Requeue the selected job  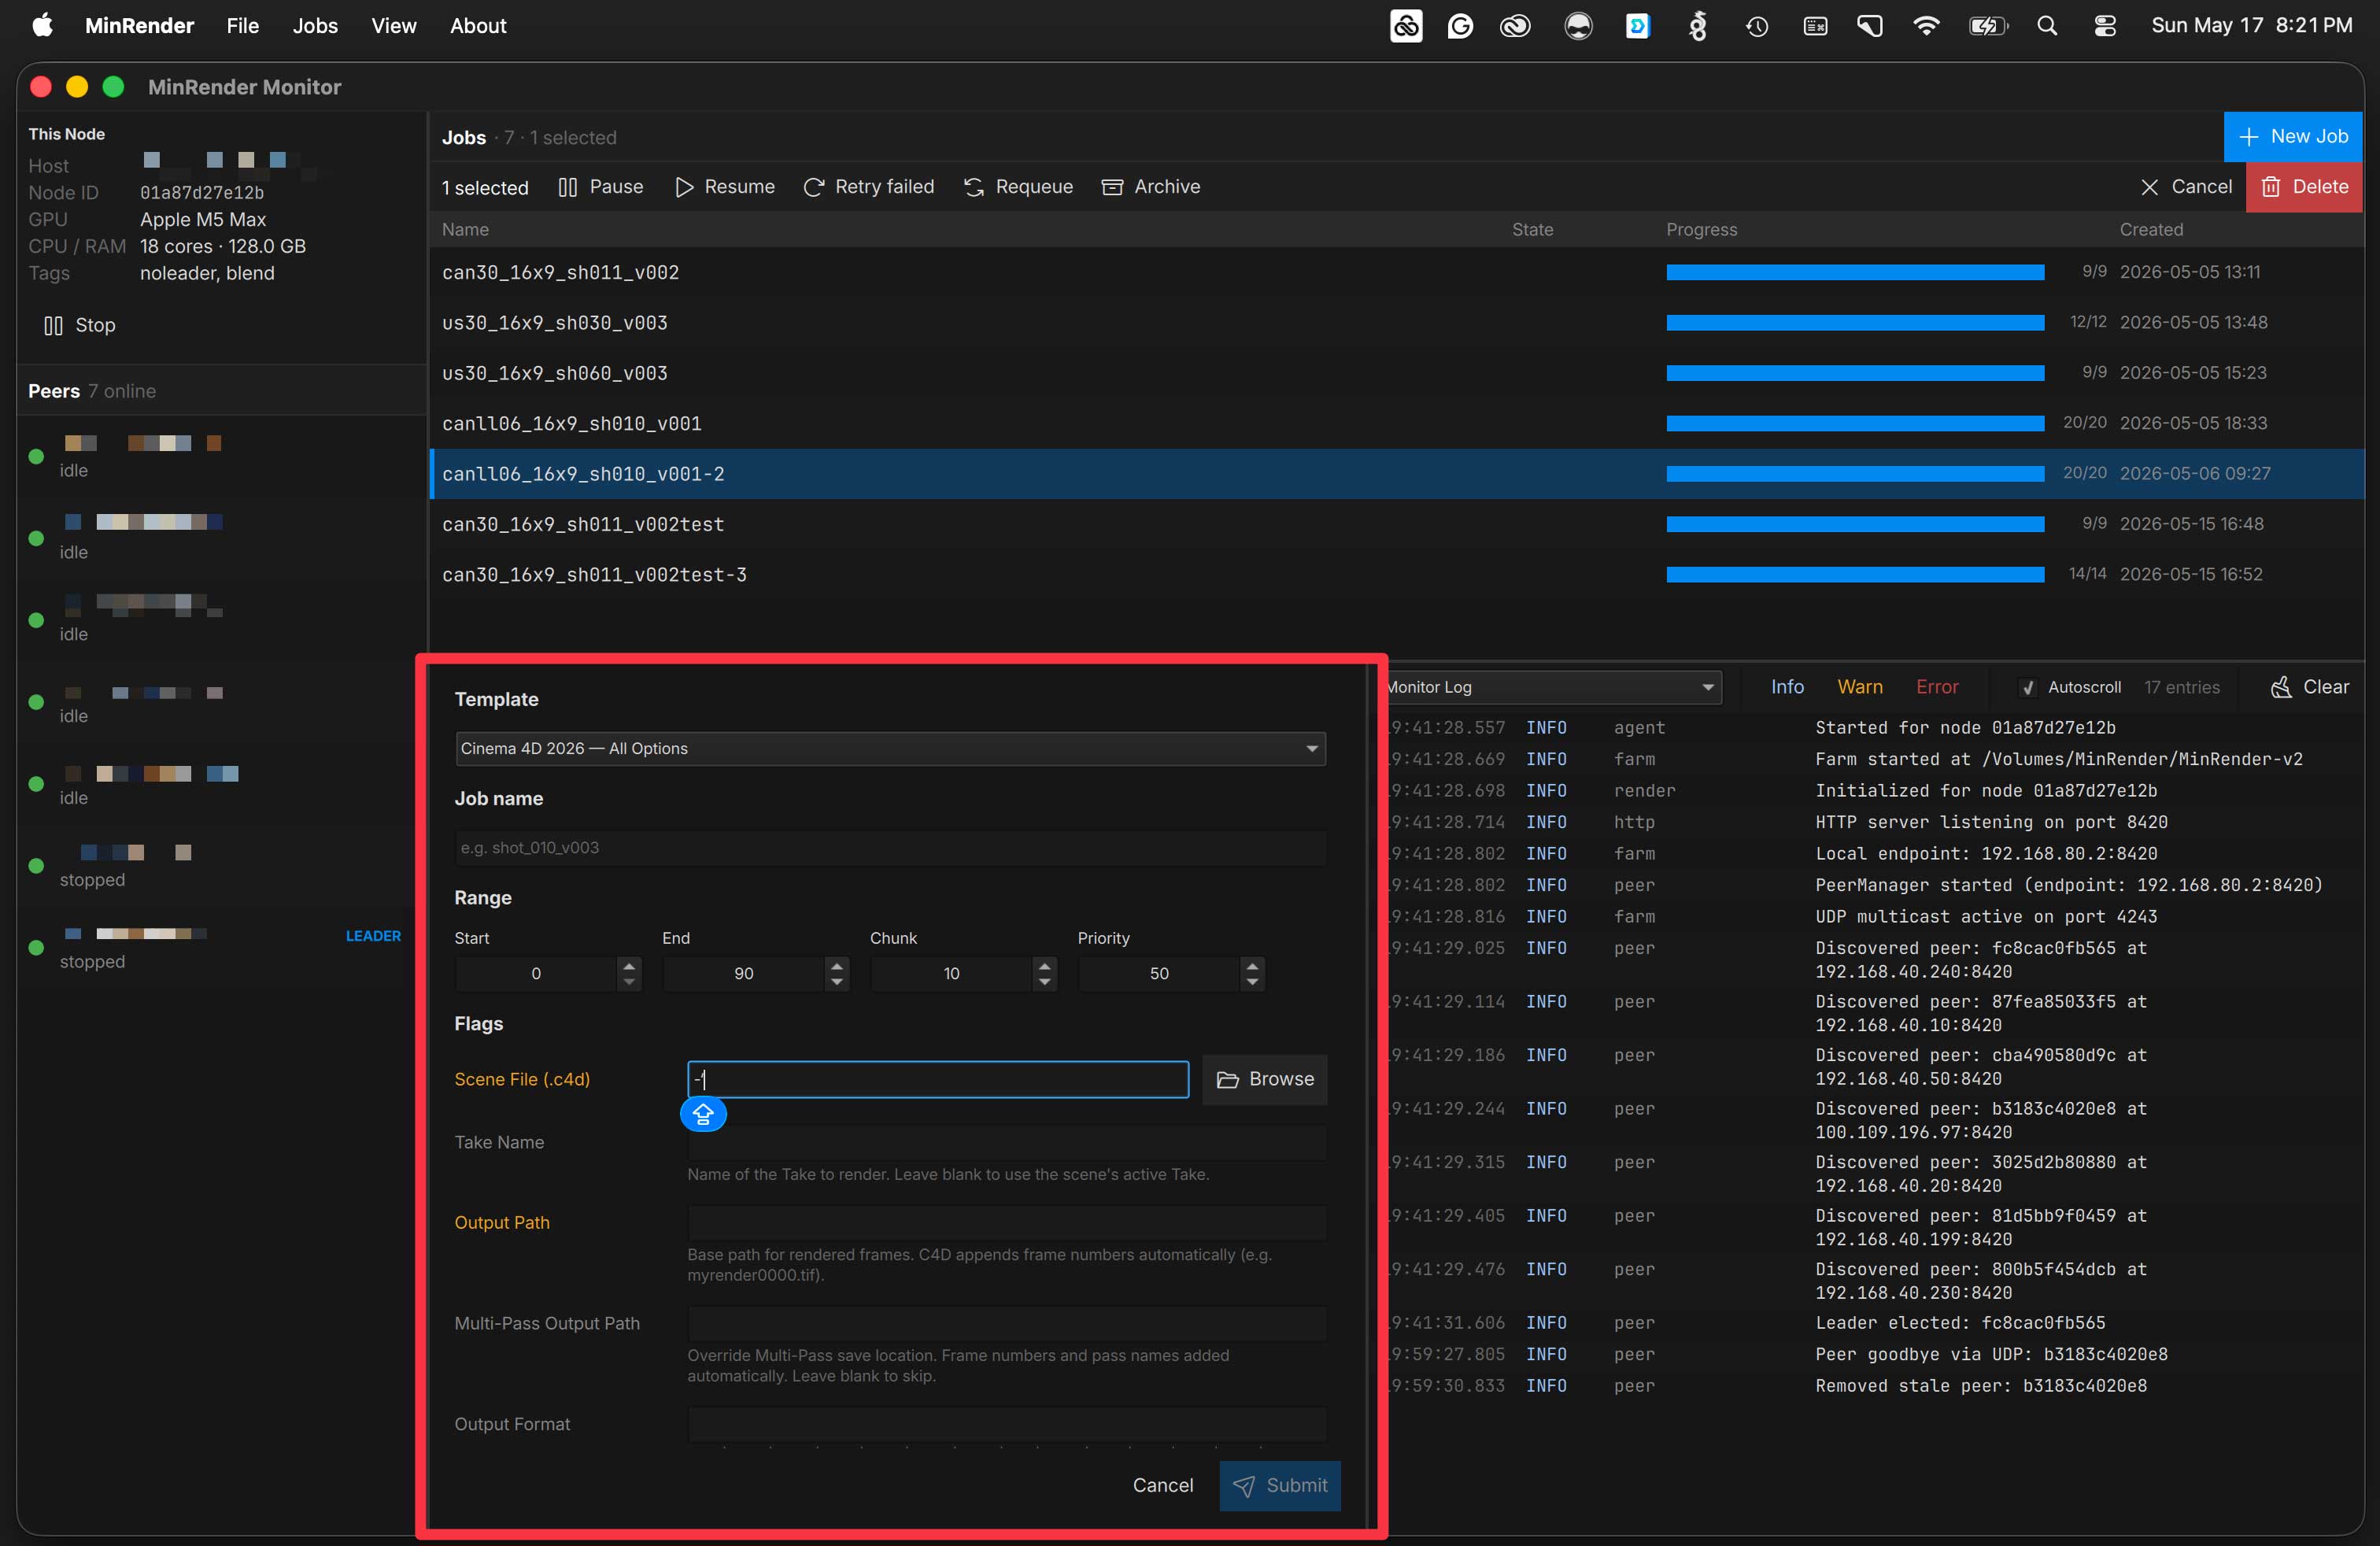coord(1018,187)
